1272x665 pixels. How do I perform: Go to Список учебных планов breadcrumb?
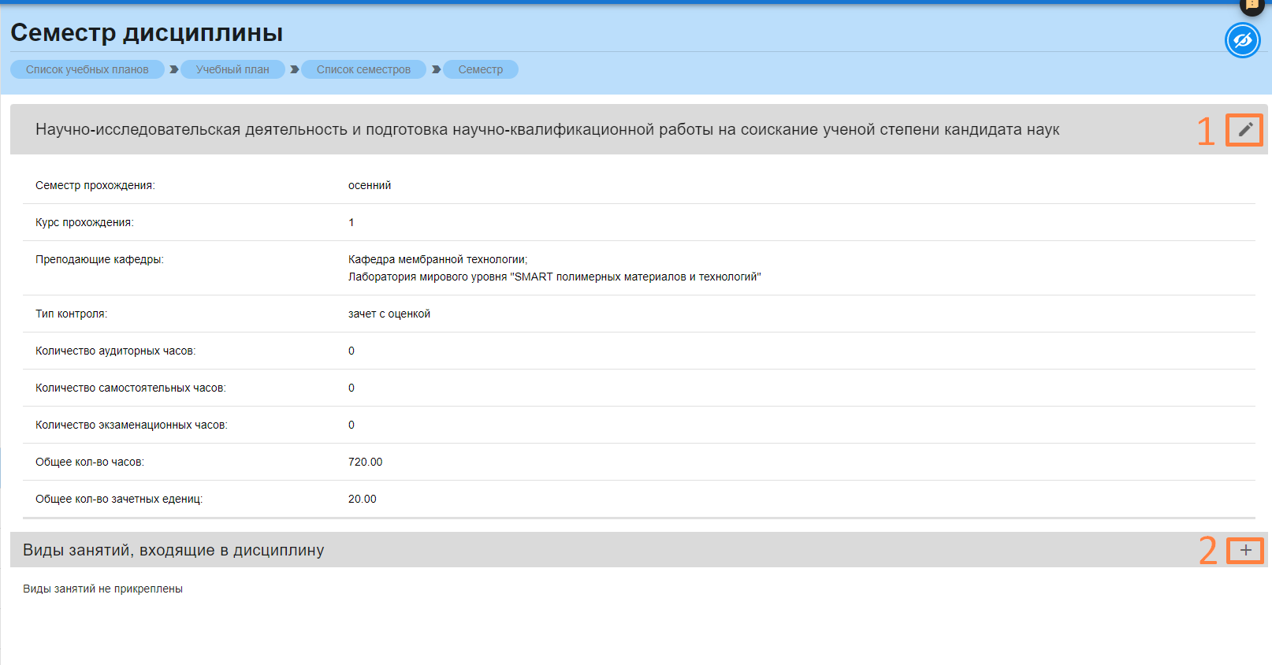click(87, 69)
